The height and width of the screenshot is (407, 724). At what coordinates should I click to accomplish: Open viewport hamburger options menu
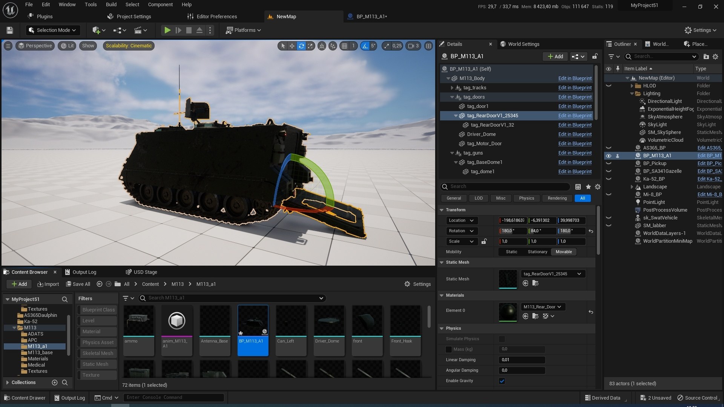[8, 46]
